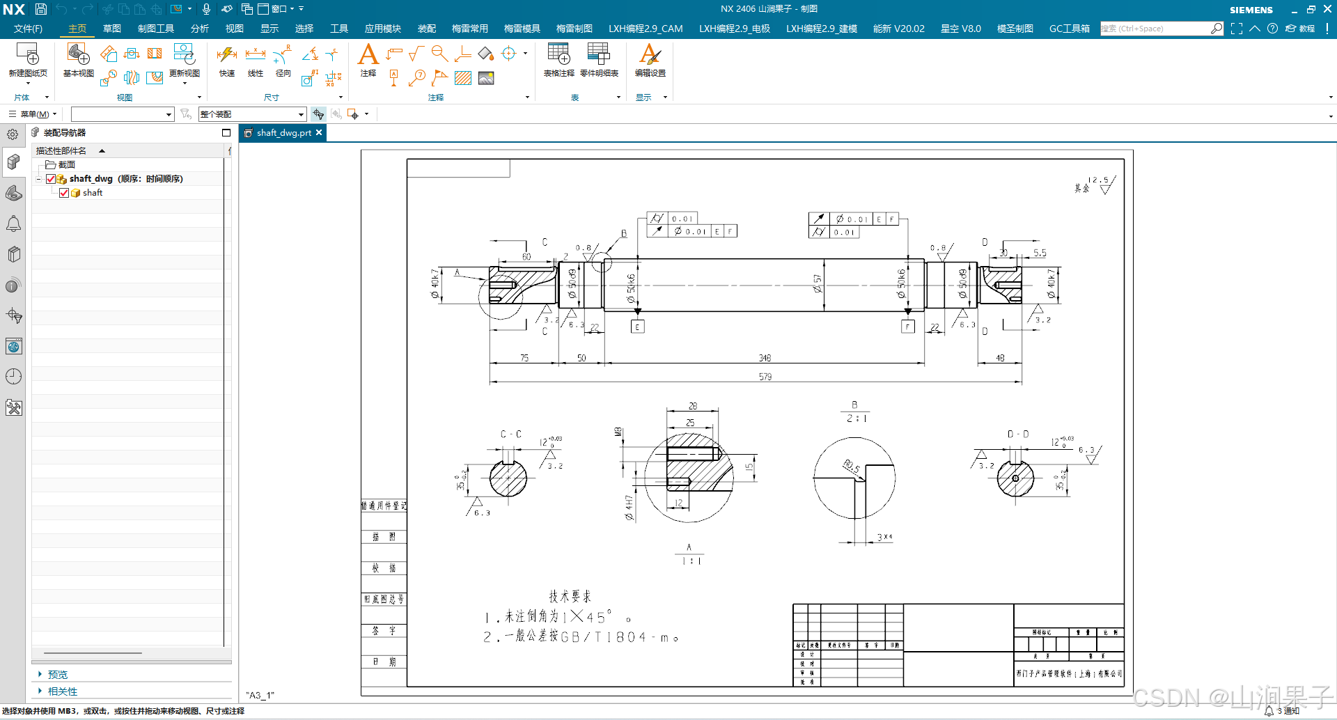This screenshot has width=1337, height=720.
Task: Click the microphone voice command icon
Action: 206,9
